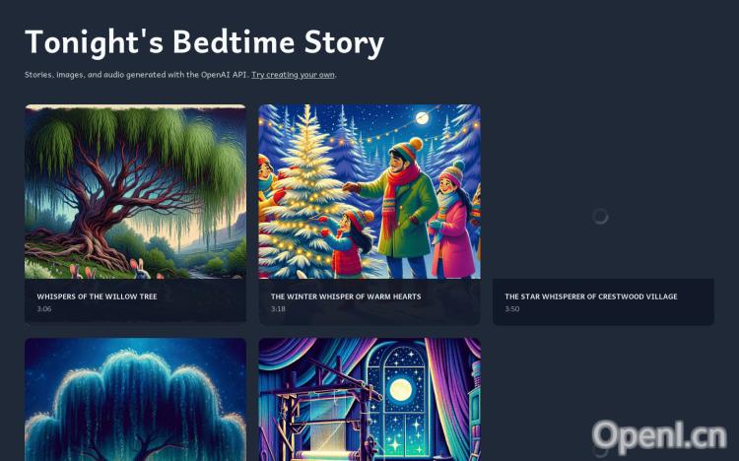Select the 'Tonight's Bedtime Story' heading
739x461 pixels.
point(205,42)
